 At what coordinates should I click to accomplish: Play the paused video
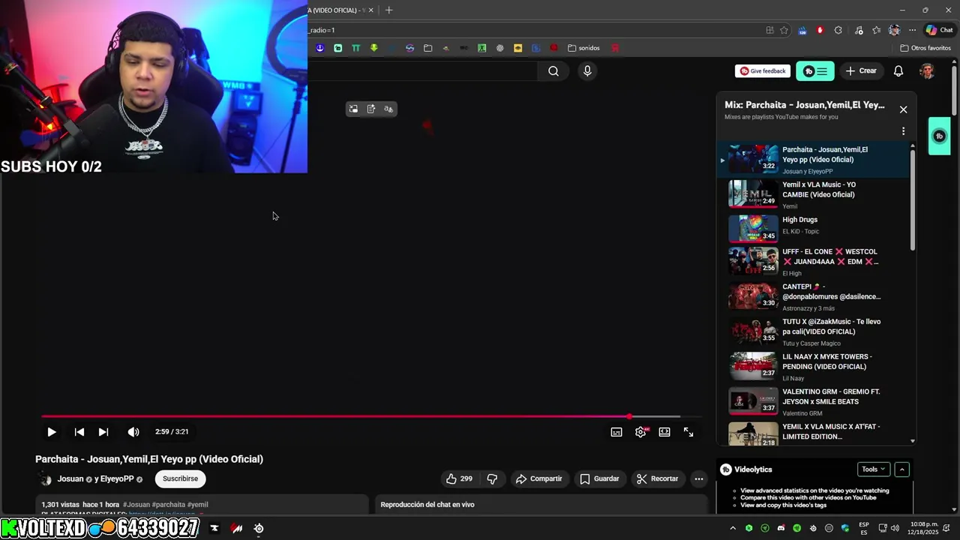(x=51, y=432)
